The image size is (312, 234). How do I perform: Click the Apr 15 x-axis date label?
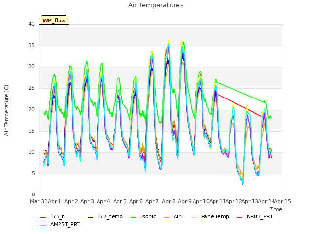tap(282, 201)
